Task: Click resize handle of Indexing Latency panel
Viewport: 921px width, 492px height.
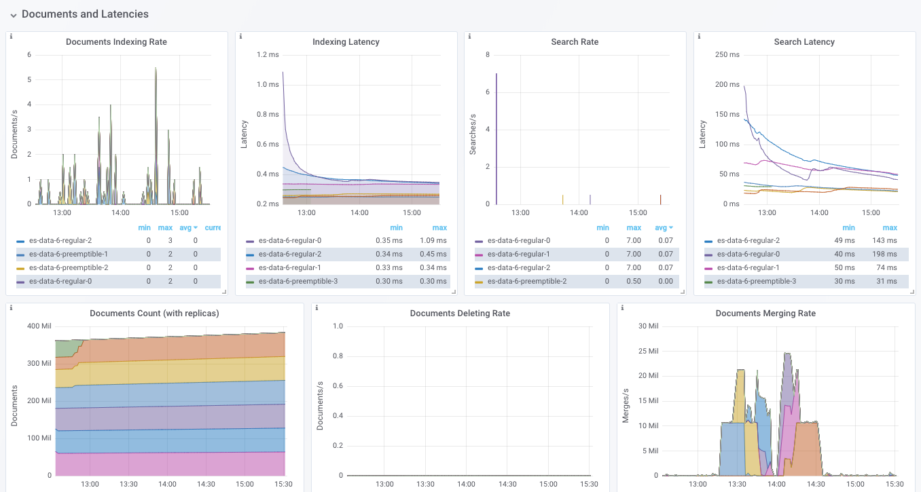Action: [x=454, y=292]
